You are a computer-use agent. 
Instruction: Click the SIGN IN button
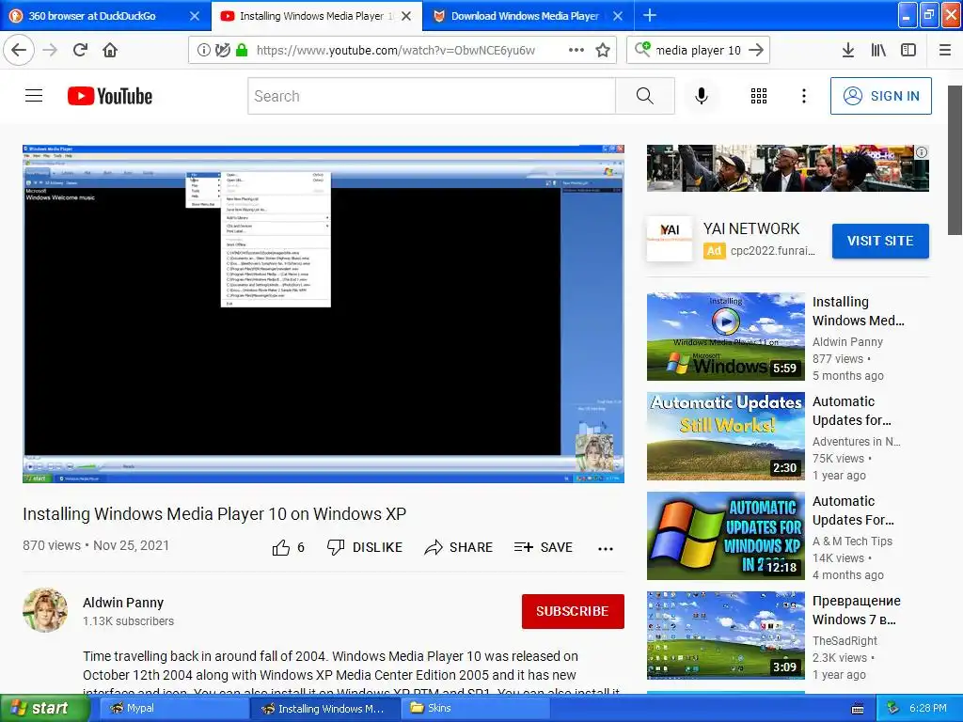point(880,96)
